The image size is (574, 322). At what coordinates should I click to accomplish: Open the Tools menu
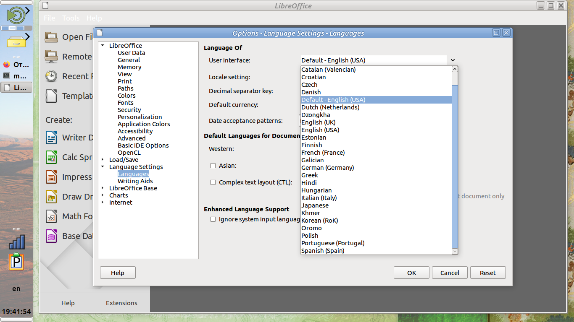click(x=71, y=18)
